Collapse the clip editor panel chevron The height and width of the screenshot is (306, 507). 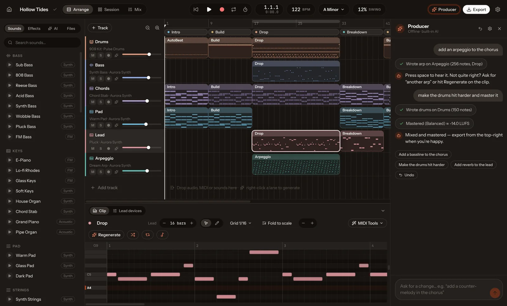coord(383,211)
